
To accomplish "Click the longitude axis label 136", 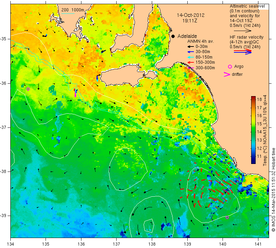I will coord(81,244).
